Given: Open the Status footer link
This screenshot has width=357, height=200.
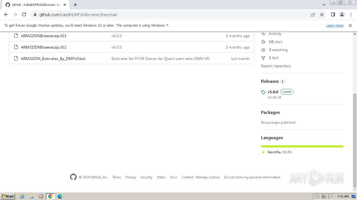Looking at the screenshot, I should pos(161,177).
